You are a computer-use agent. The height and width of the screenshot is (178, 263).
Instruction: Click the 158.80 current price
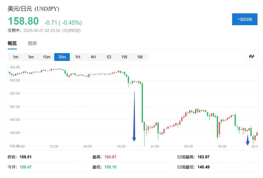23,21
